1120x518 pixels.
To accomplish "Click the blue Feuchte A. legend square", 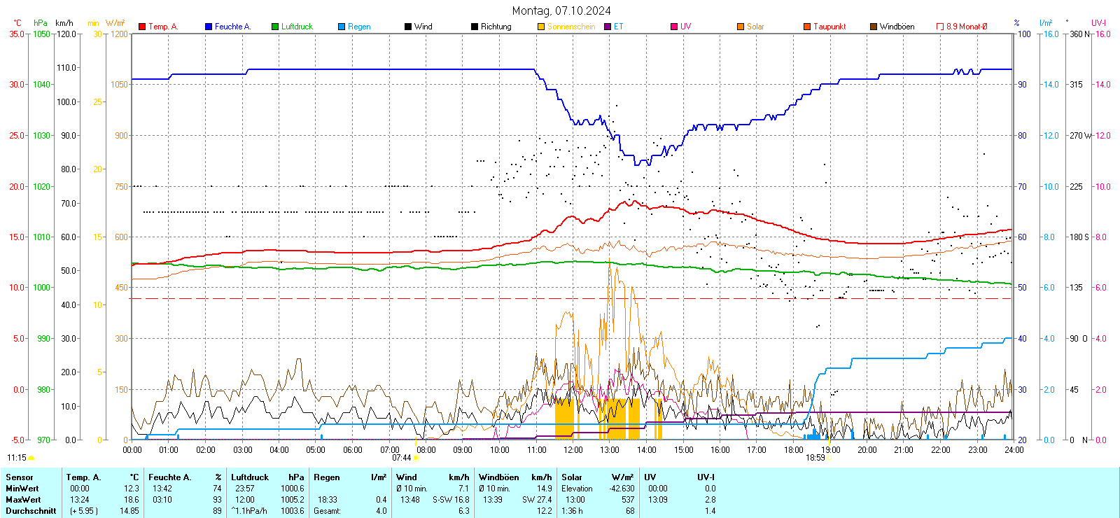I will coord(209,27).
